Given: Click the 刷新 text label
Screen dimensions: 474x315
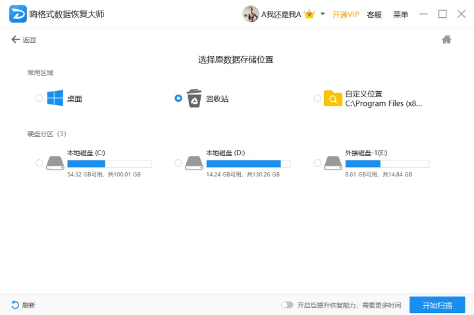Looking at the screenshot, I should click(29, 305).
